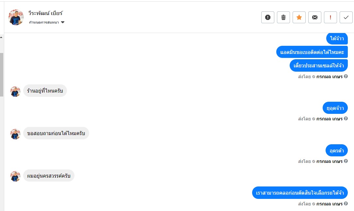Screen dimensions: 354x211
Task: Click the help icon under the ยุอุดจ้า message
Action: [346, 119]
